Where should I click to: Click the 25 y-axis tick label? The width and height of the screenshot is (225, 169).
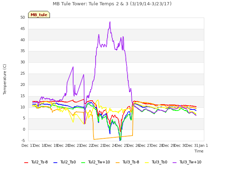(x=22, y=74)
